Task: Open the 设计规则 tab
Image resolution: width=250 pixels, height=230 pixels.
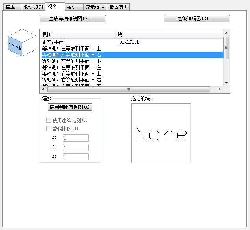Action: [33, 7]
